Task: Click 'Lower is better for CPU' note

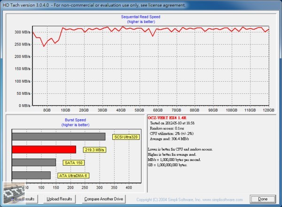Action: coord(180,149)
